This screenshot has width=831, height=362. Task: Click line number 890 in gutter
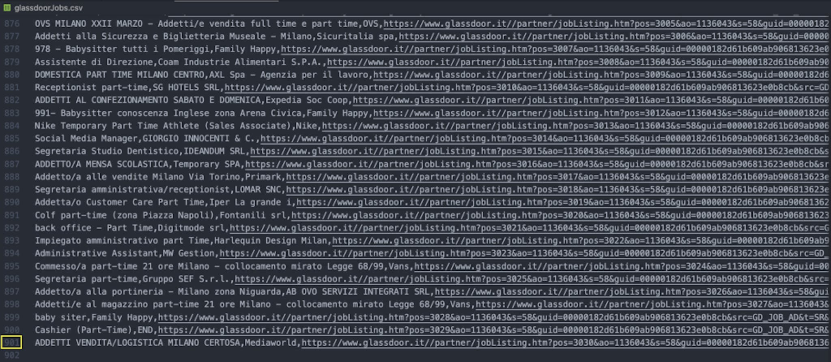point(12,202)
